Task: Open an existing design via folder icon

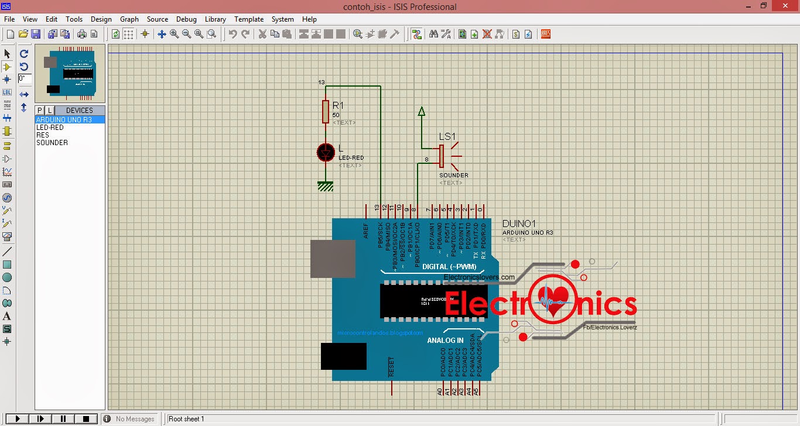Action: pos(23,35)
